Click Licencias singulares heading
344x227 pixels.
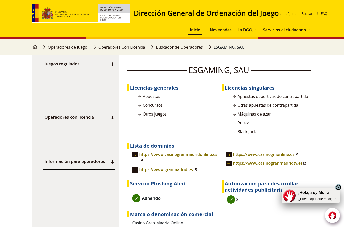pyautogui.click(x=249, y=88)
